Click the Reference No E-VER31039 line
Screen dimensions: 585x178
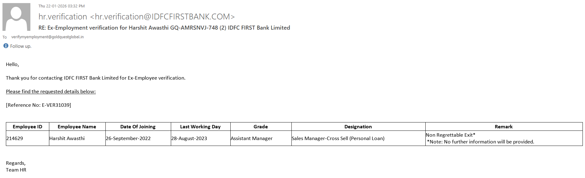click(x=38, y=105)
